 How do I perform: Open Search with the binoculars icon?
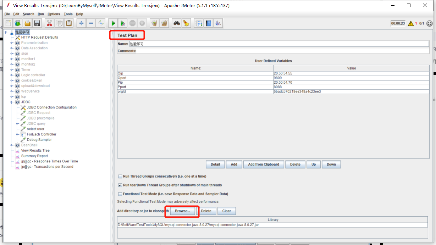coord(176,23)
